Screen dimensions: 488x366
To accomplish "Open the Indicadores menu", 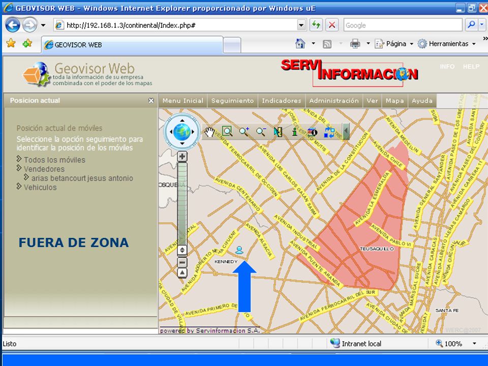I will pos(281,101).
